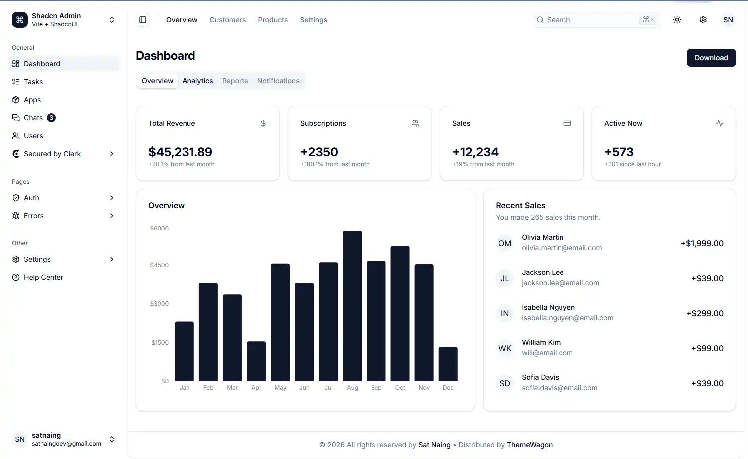This screenshot has height=459, width=748.
Task: Click the card icon on Sales card
Action: point(567,123)
